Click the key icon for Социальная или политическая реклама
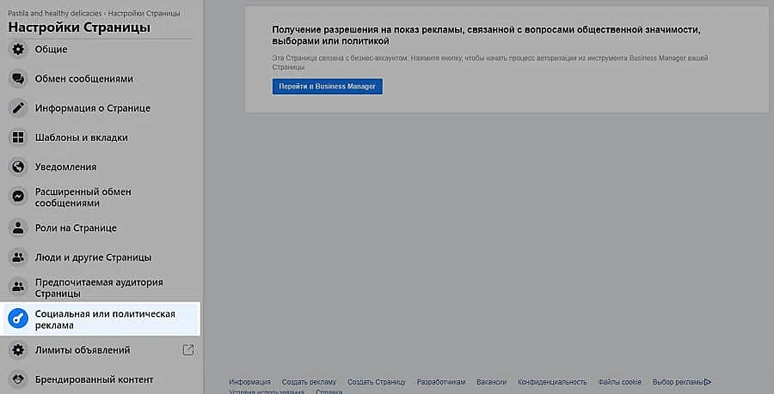774x394 pixels. click(17, 319)
